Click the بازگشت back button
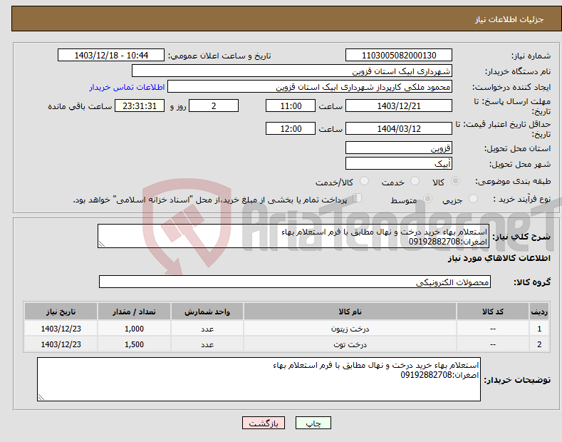The width and height of the screenshot is (562, 442). click(264, 423)
